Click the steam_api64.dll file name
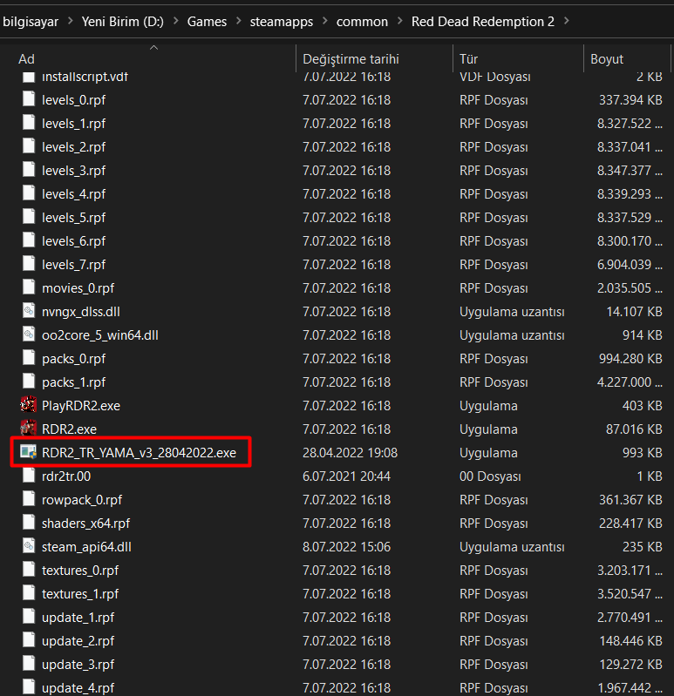The width and height of the screenshot is (674, 696). click(x=86, y=547)
